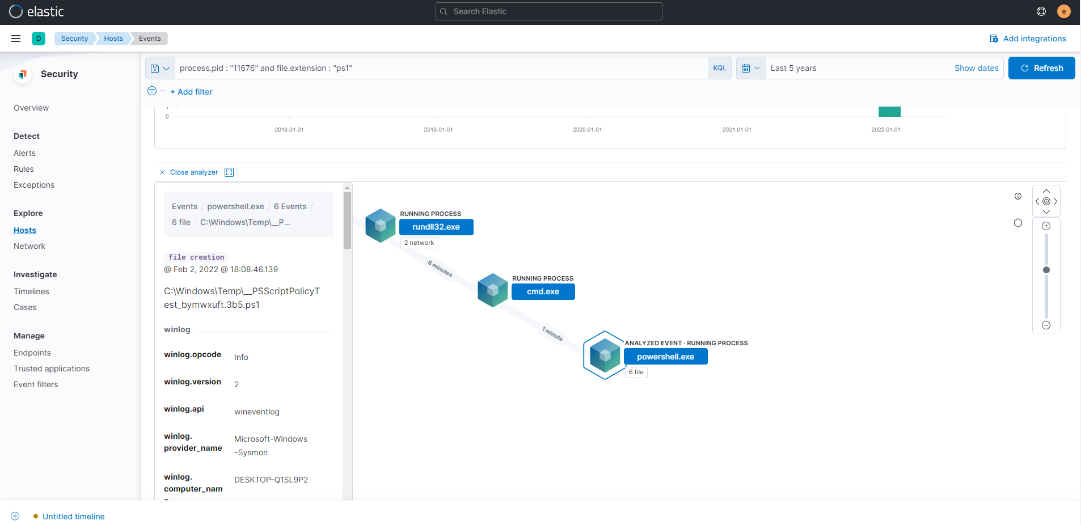Viewport: 1081px width, 525px height.
Task: Zoom out on the analyzer graph
Action: [x=1046, y=325]
